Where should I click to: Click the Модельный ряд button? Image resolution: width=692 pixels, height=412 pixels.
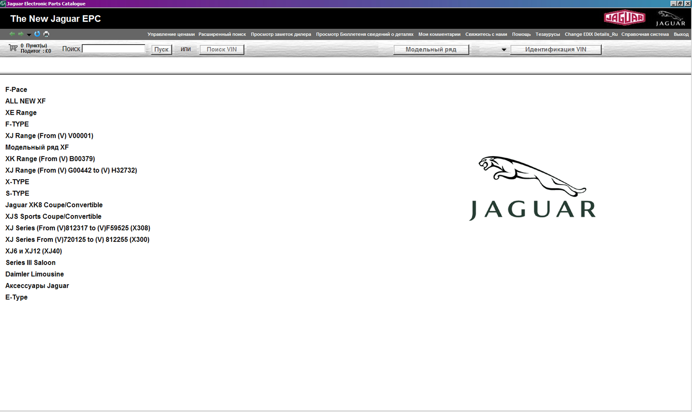coord(431,49)
